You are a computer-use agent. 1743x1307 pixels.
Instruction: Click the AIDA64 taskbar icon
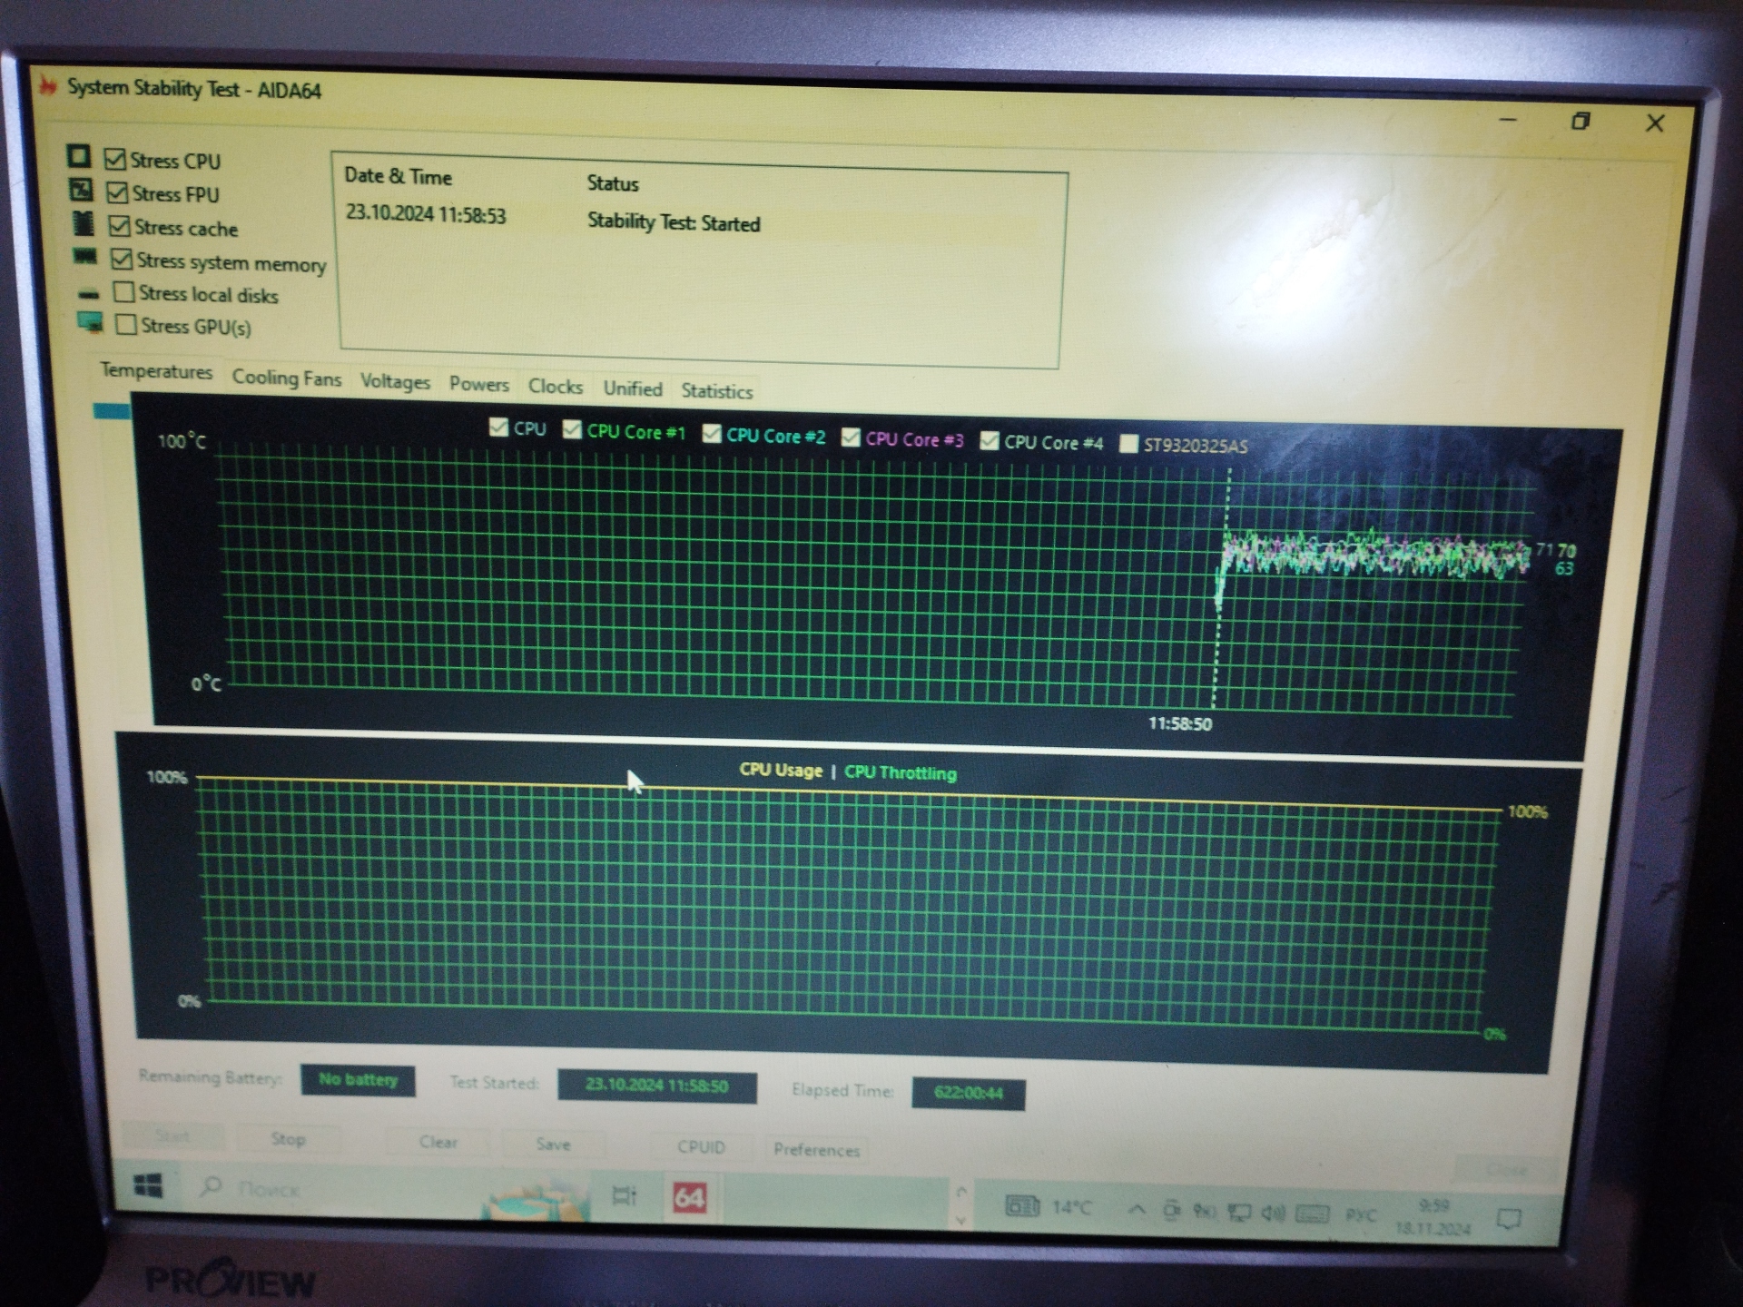click(x=690, y=1198)
